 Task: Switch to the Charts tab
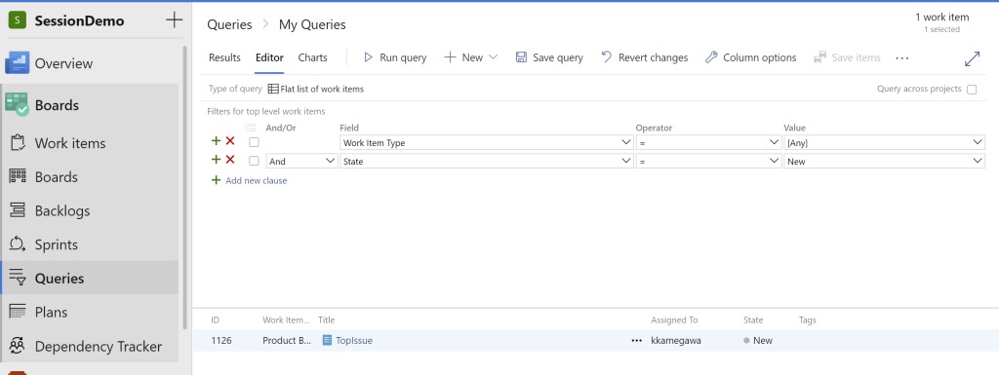point(313,57)
